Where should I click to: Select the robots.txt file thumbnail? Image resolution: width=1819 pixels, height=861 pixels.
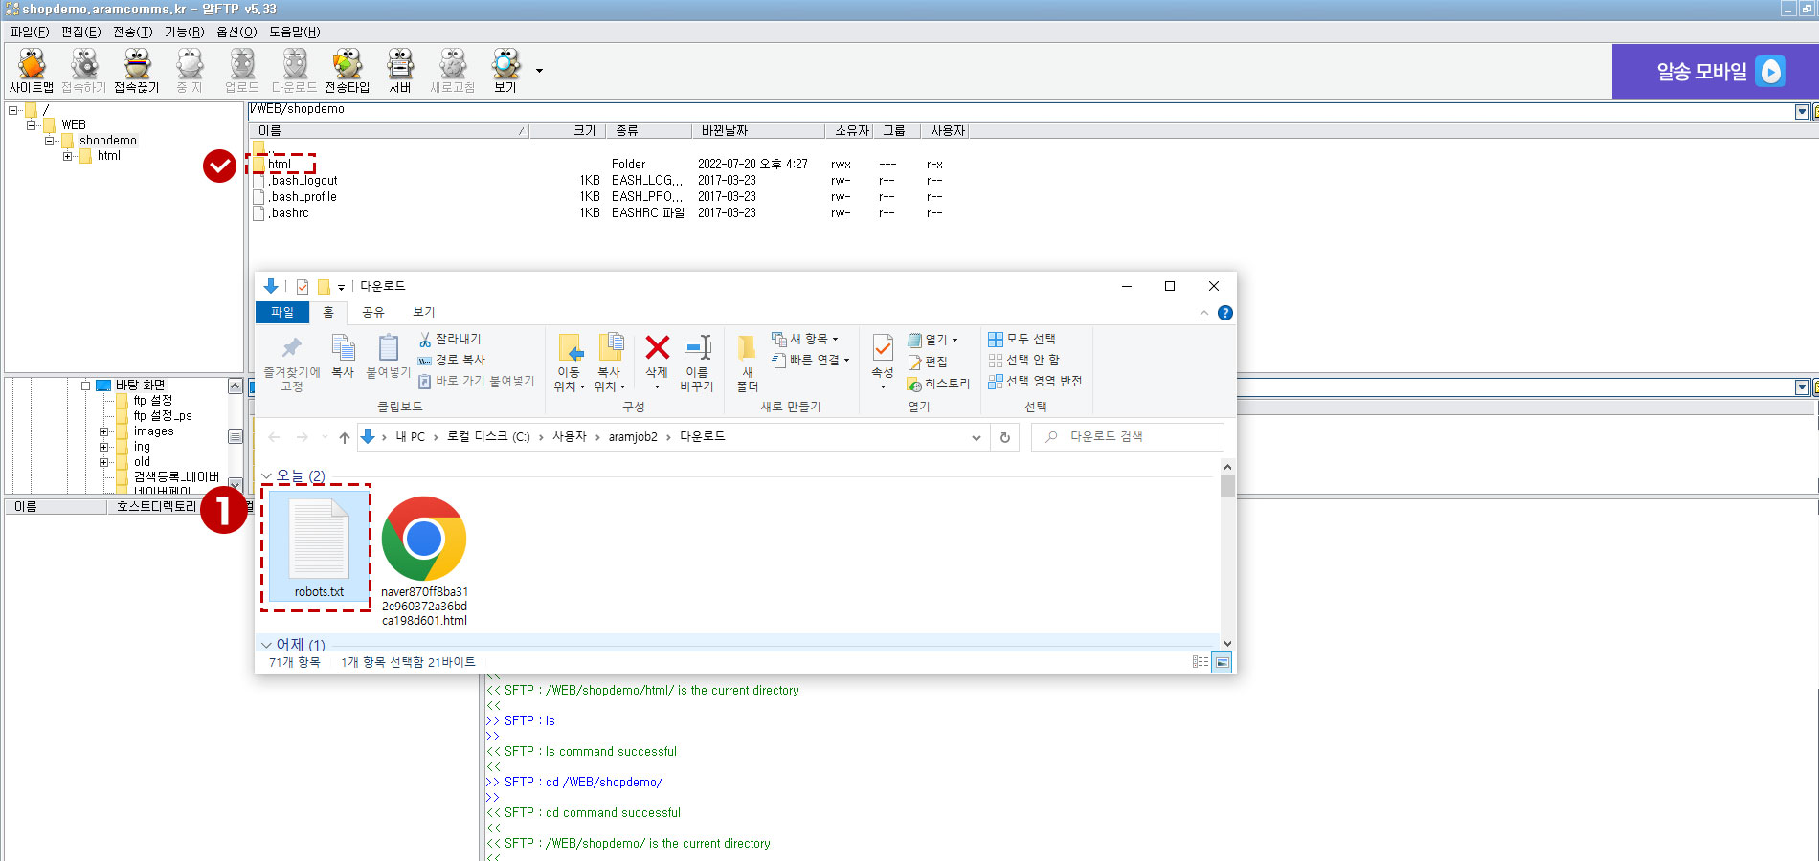319,547
